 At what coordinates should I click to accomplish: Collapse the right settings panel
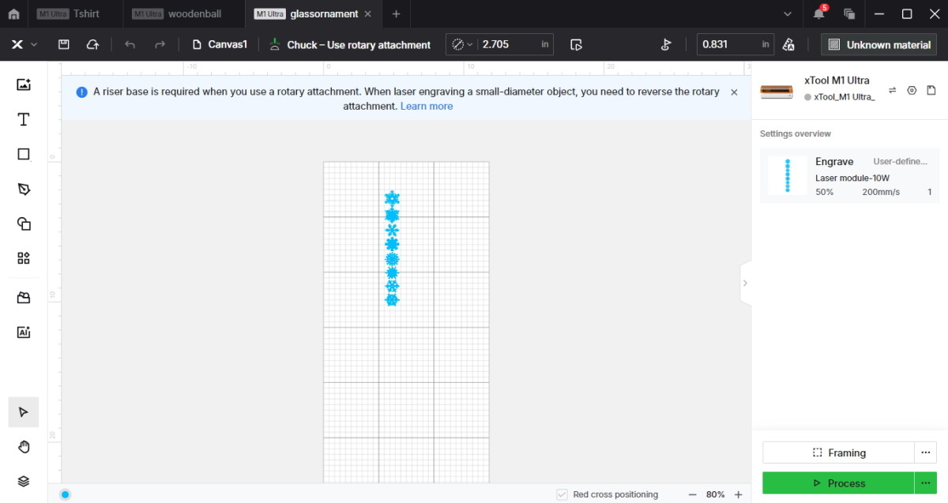[745, 283]
